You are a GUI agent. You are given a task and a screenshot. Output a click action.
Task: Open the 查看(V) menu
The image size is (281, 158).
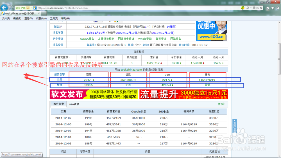tap(28, 19)
